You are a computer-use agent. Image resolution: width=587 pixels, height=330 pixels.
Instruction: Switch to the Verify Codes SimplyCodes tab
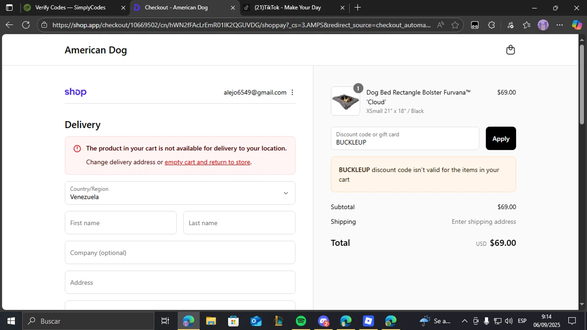point(75,7)
